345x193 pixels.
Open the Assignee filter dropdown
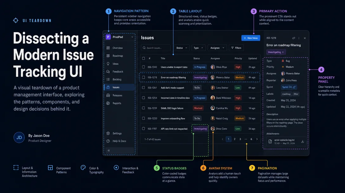tap(217, 48)
